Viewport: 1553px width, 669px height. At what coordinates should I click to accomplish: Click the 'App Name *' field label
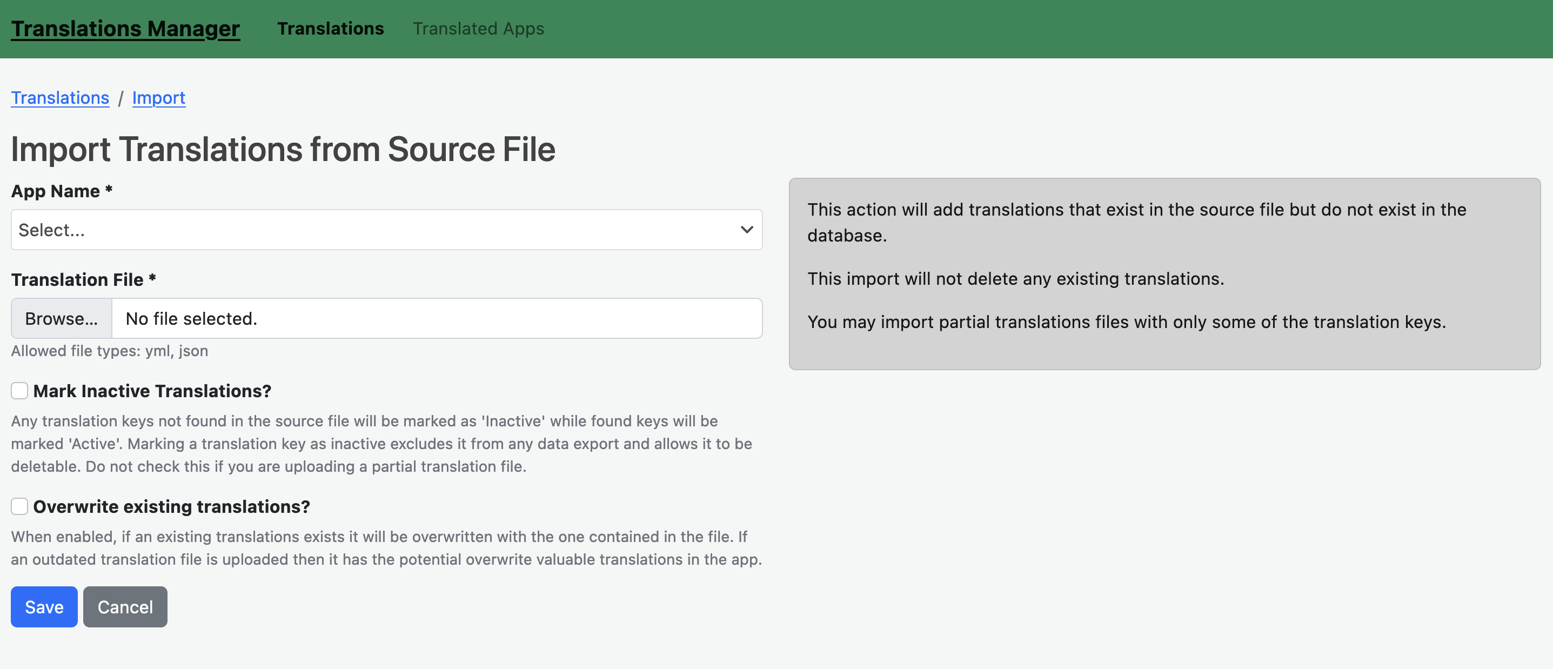click(62, 191)
